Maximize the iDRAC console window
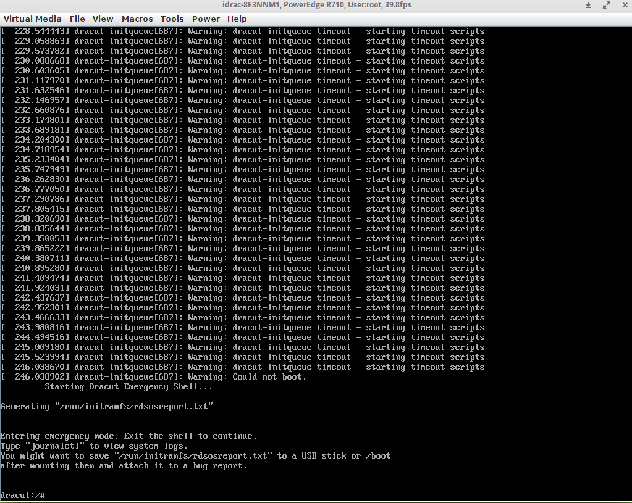The image size is (632, 503). [606, 5]
